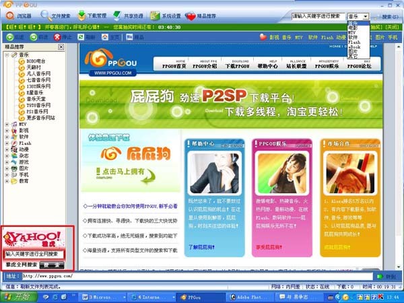Click the 手机 category icon in tree

click(14, 174)
